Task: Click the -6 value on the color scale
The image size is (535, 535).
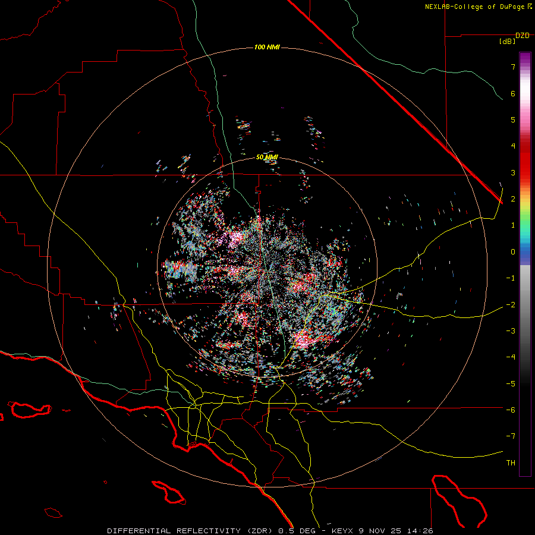Action: [511, 410]
